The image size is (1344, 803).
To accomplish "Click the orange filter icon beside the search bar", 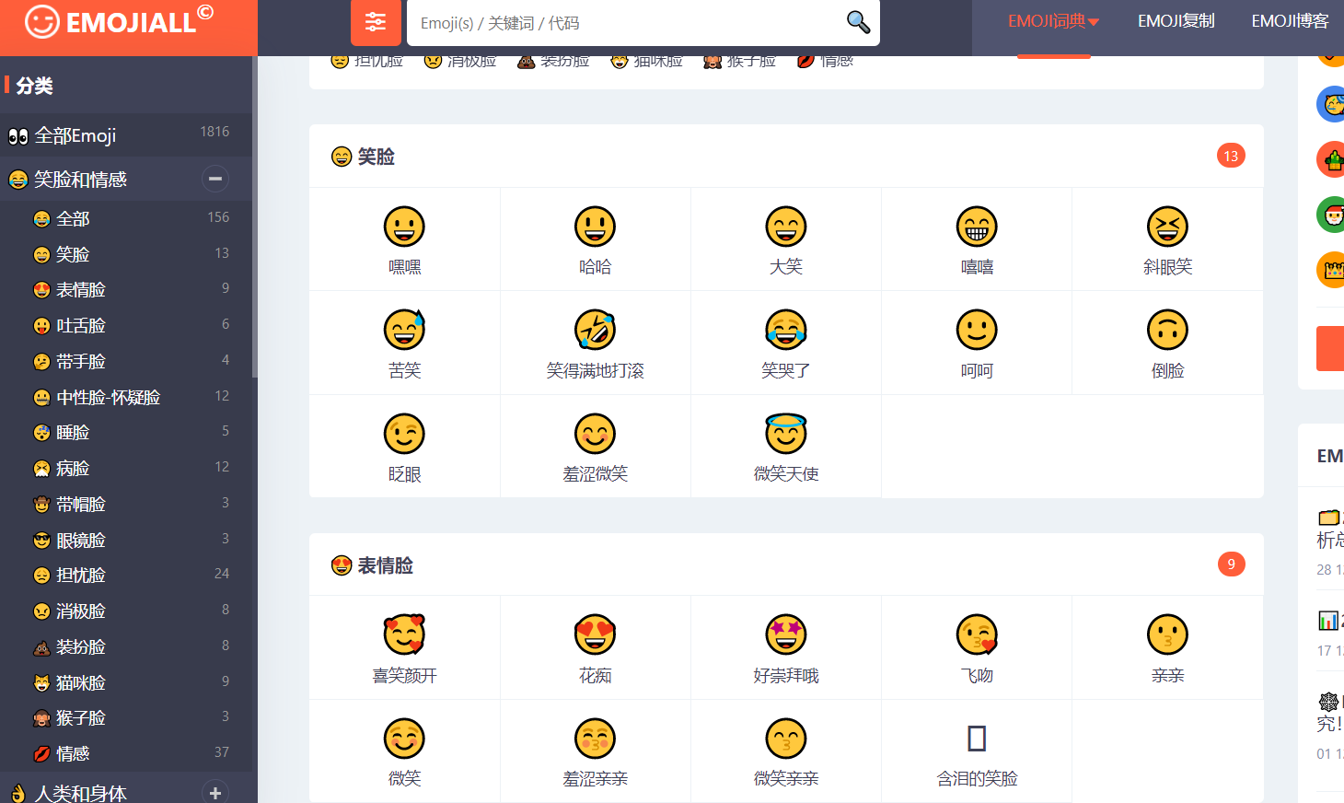I will tap(376, 23).
